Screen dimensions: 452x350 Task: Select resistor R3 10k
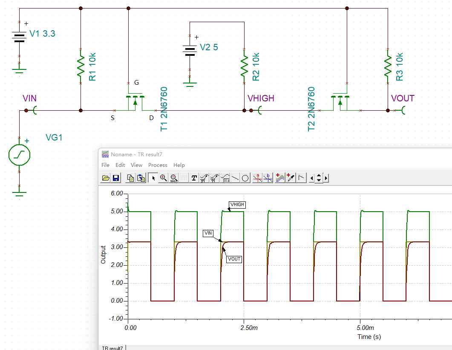click(388, 66)
